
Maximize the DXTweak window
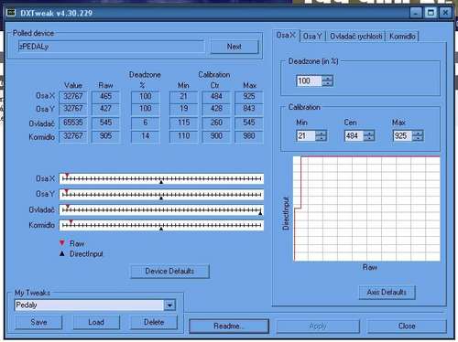[431, 13]
